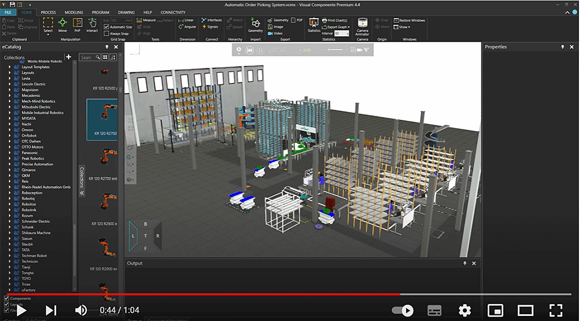Open the CONNECTIVITY ribbon tab

173,12
